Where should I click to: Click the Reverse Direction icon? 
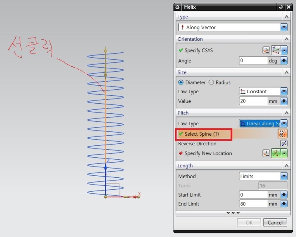284,144
